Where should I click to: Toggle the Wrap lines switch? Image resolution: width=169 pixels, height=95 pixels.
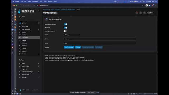(x=65, y=28)
